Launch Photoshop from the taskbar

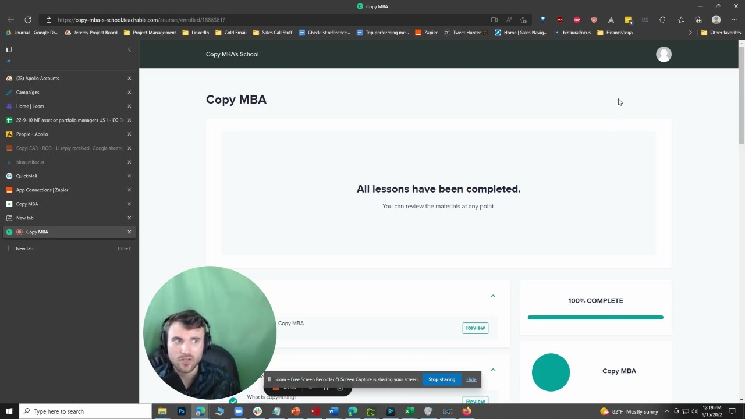point(181,411)
